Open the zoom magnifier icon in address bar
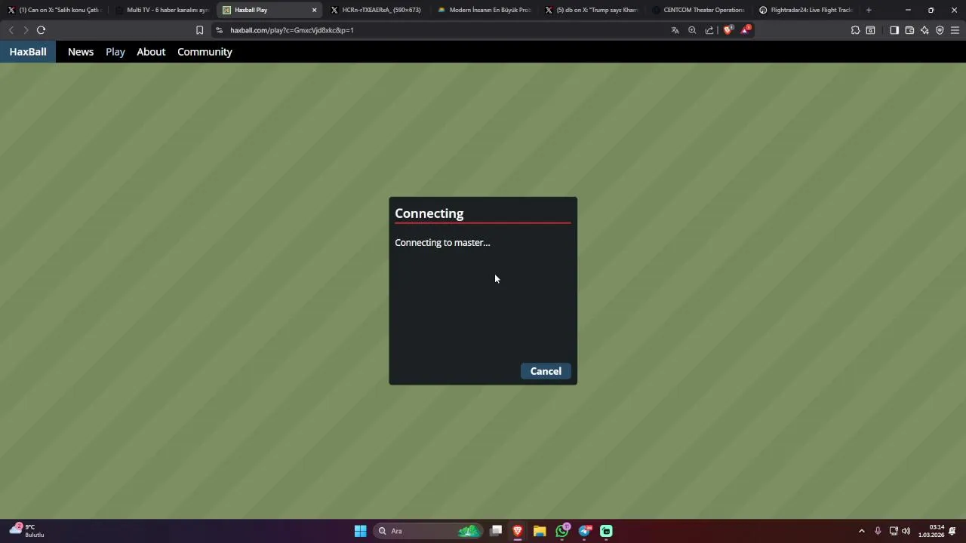The height and width of the screenshot is (543, 966). click(692, 30)
